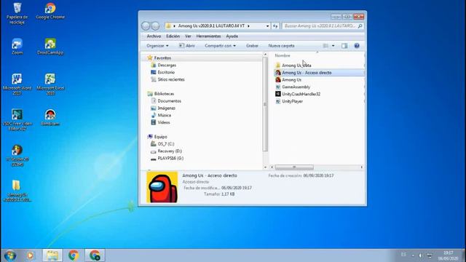
Task: Click the Abrir toolbar button
Action: (187, 46)
